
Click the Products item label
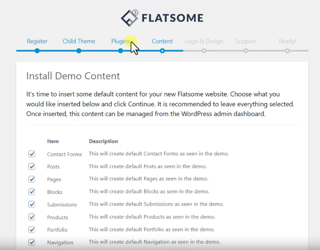tap(57, 217)
